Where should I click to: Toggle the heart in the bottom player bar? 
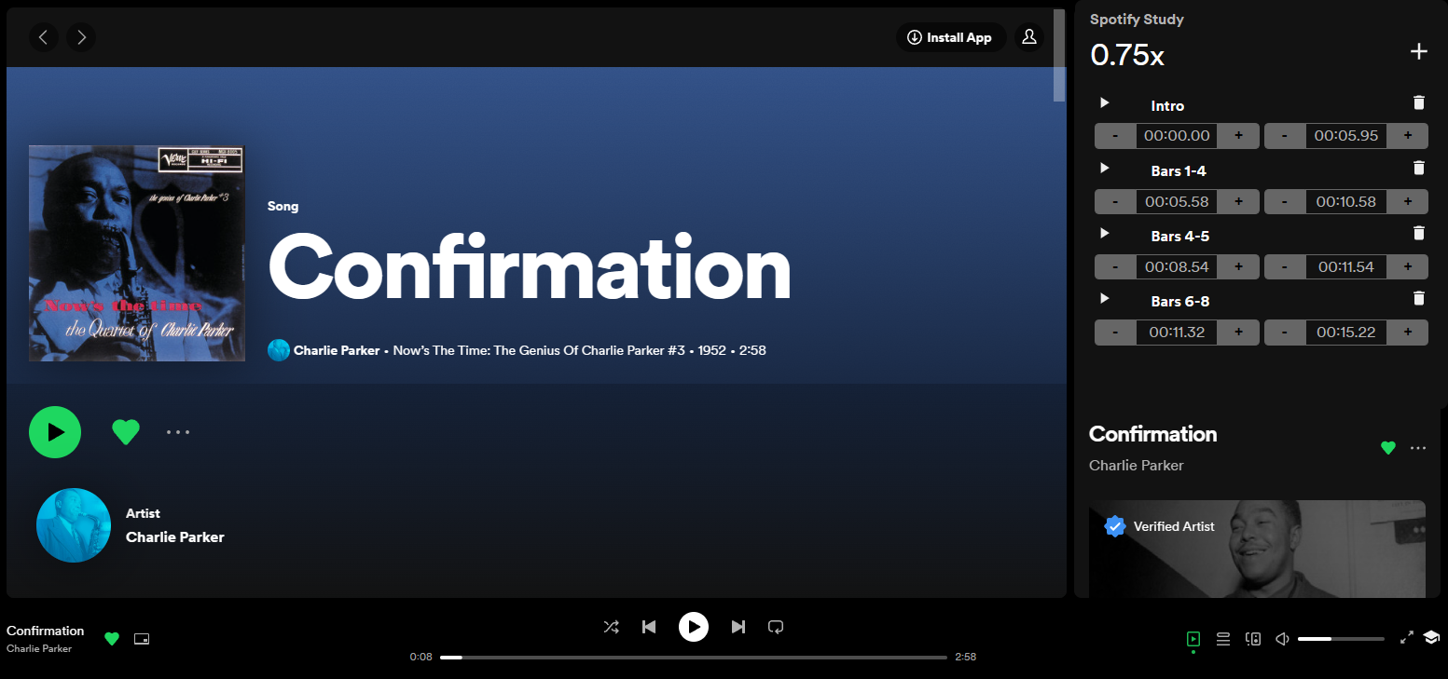click(x=112, y=639)
